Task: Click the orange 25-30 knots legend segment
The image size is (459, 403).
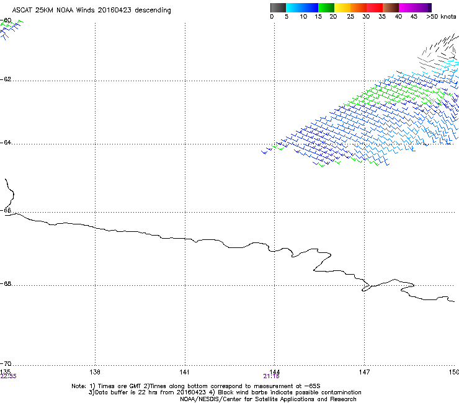Action: (359, 7)
